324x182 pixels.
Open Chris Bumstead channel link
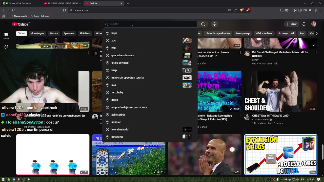[x=261, y=120]
